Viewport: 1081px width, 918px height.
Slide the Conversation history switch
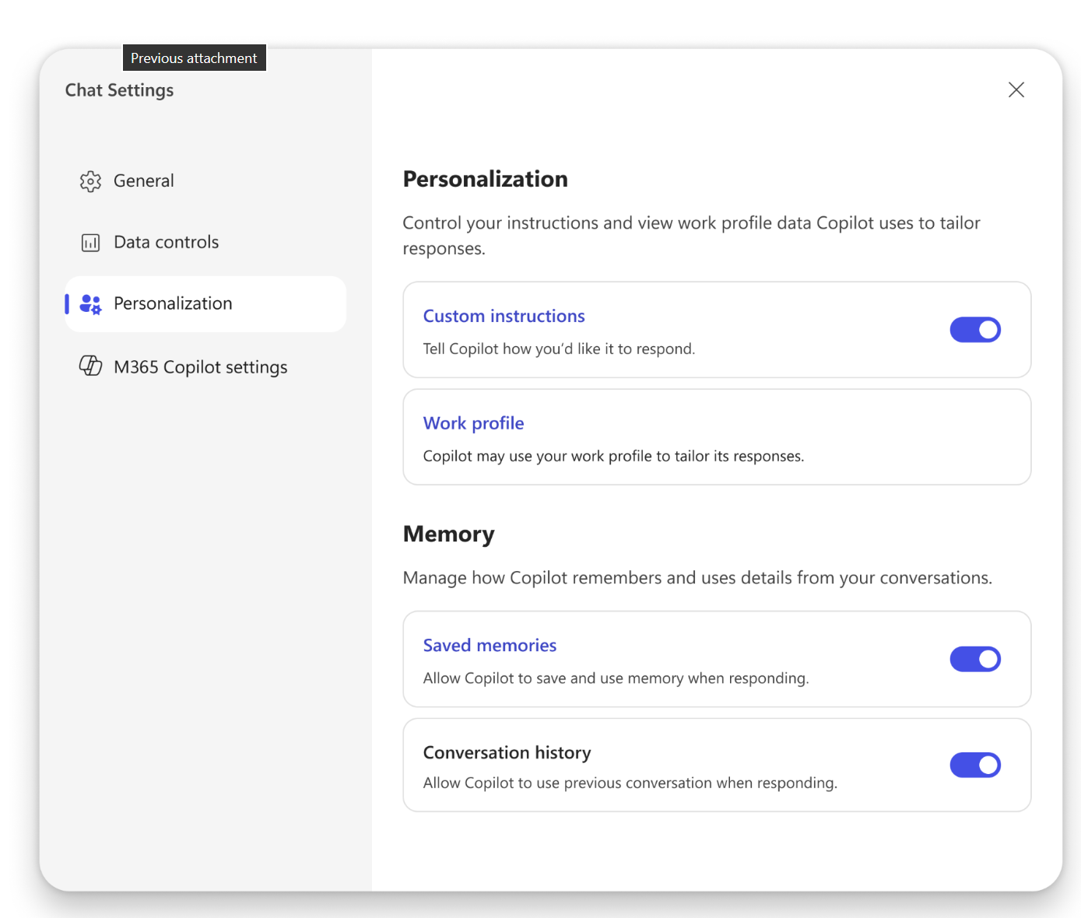pyautogui.click(x=975, y=765)
